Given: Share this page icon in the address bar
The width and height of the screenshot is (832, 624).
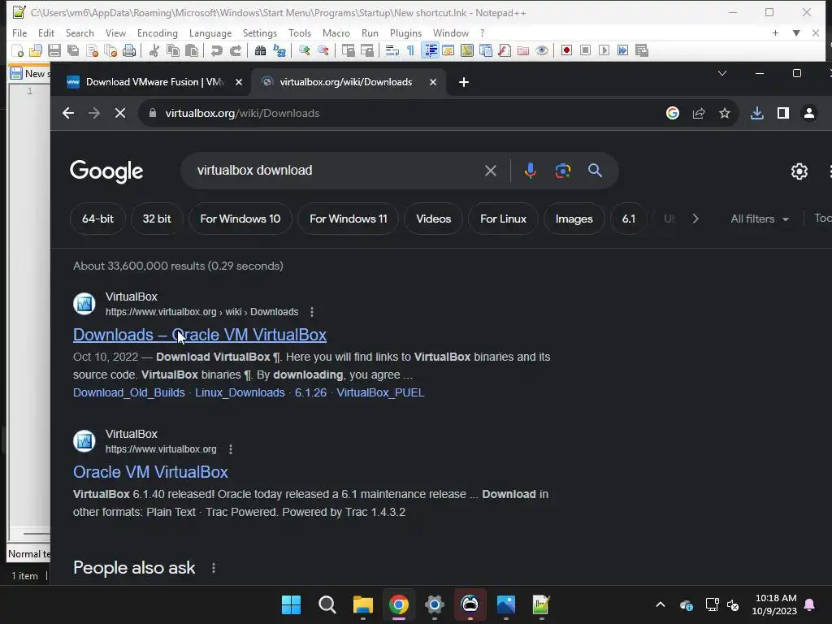Looking at the screenshot, I should pyautogui.click(x=699, y=113).
